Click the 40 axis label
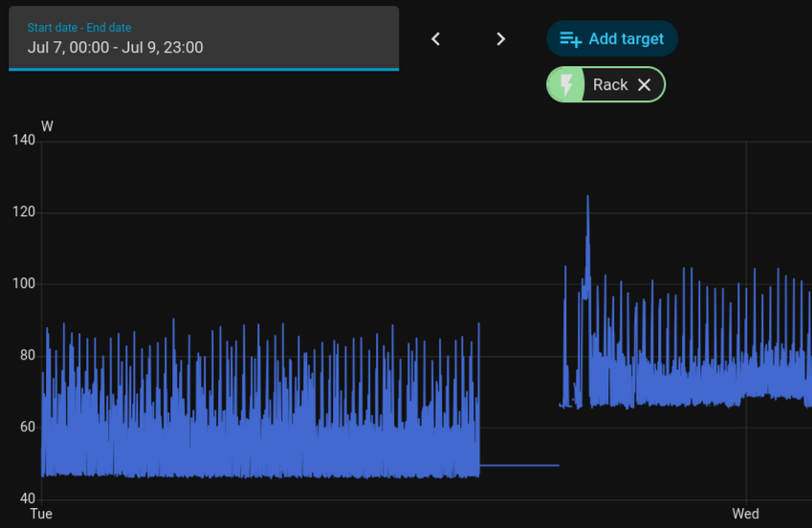This screenshot has width=812, height=528. [28, 498]
